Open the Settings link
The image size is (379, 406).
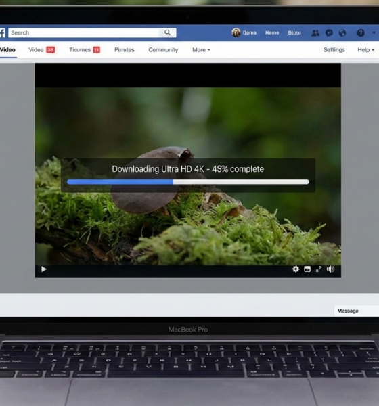tap(334, 50)
